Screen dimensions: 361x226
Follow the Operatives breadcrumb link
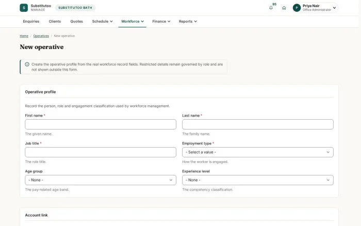click(x=41, y=36)
